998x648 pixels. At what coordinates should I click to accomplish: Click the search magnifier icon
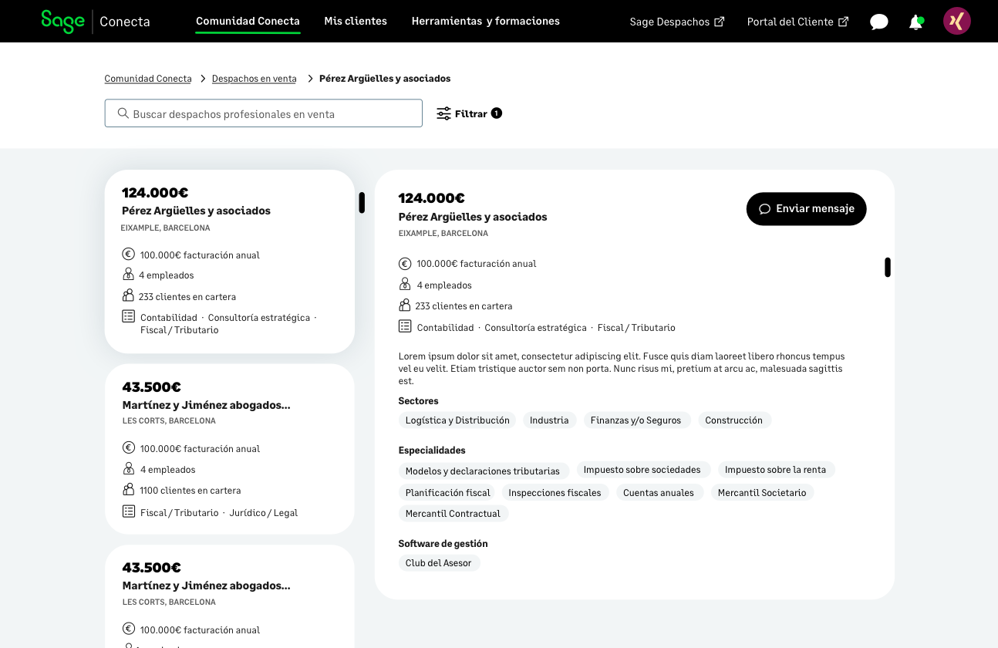[x=123, y=113]
